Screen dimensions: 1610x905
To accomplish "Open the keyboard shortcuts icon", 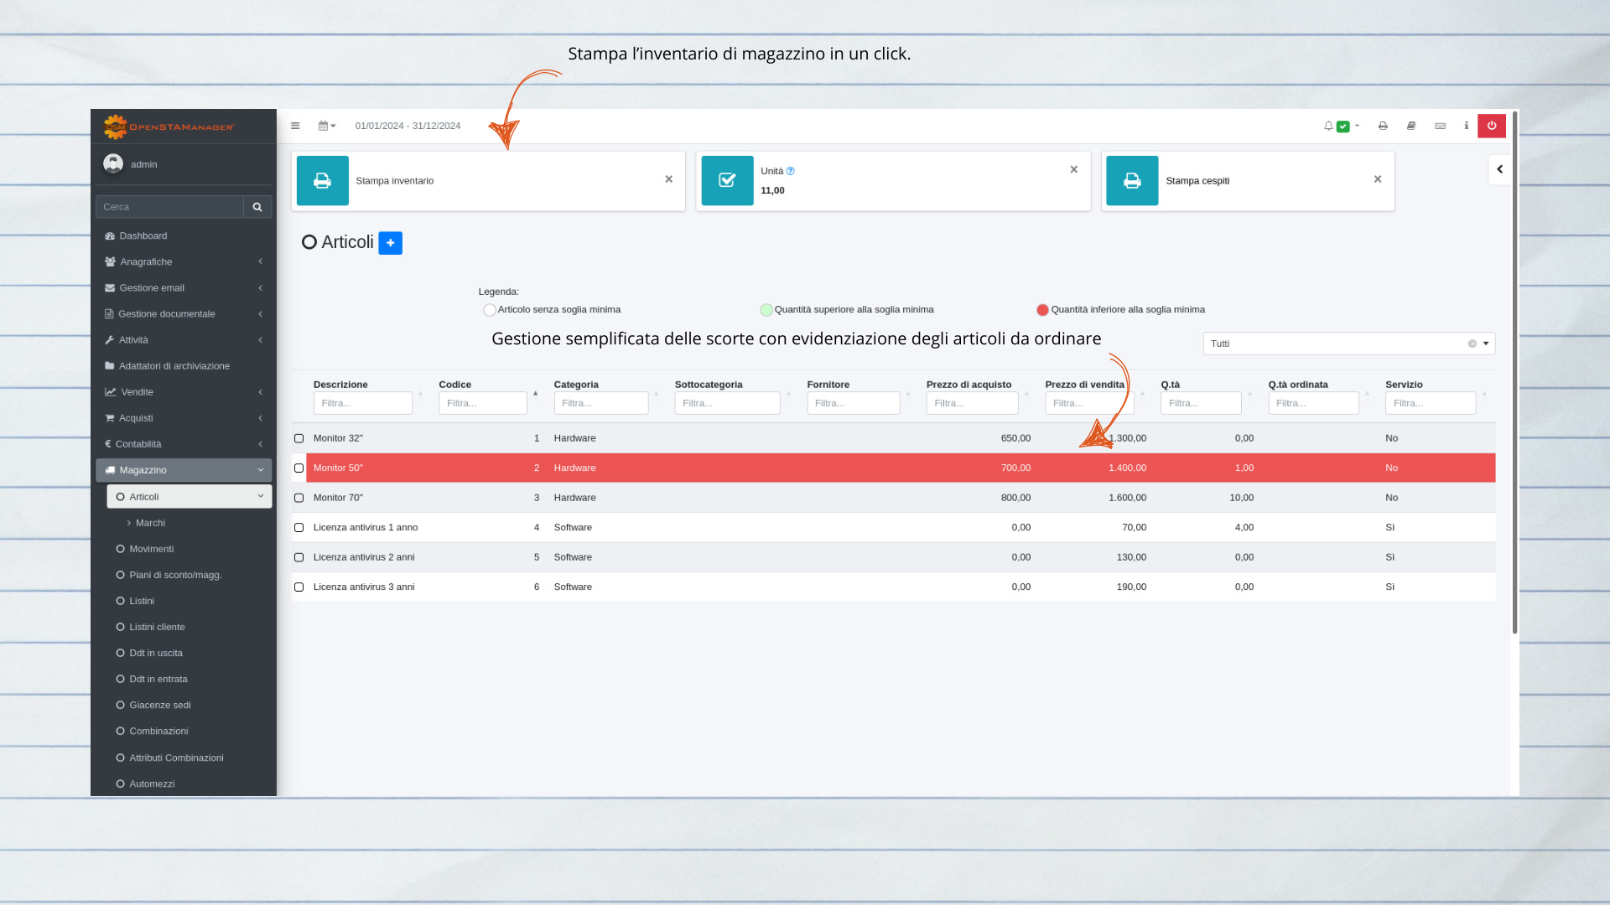I will click(x=1440, y=126).
